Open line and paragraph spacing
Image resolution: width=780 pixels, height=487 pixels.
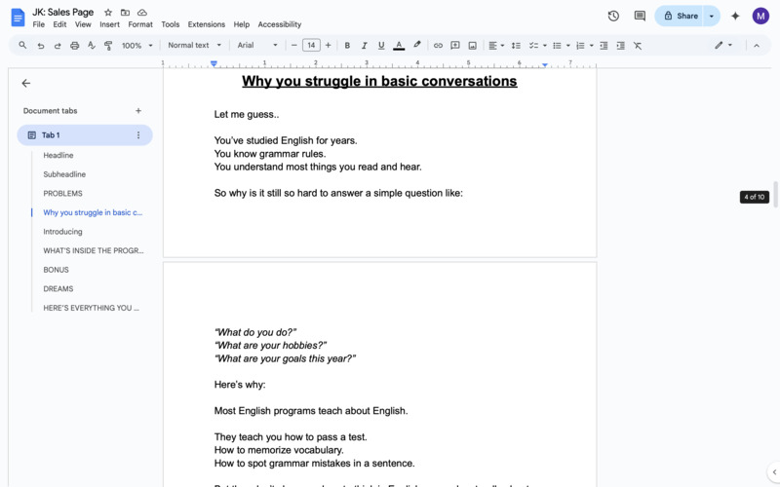click(x=516, y=46)
